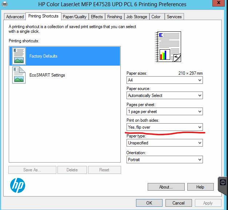The height and width of the screenshot is (210, 228).
Task: Open the Paper/Quality tab
Action: pyautogui.click(x=75, y=17)
